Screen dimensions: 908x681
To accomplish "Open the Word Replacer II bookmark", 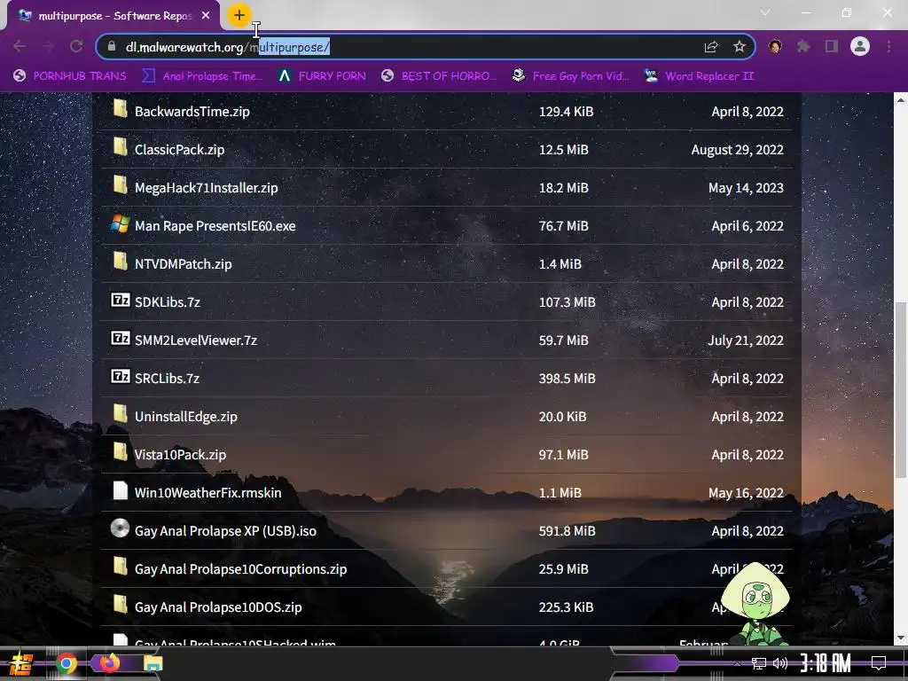I will coord(699,76).
